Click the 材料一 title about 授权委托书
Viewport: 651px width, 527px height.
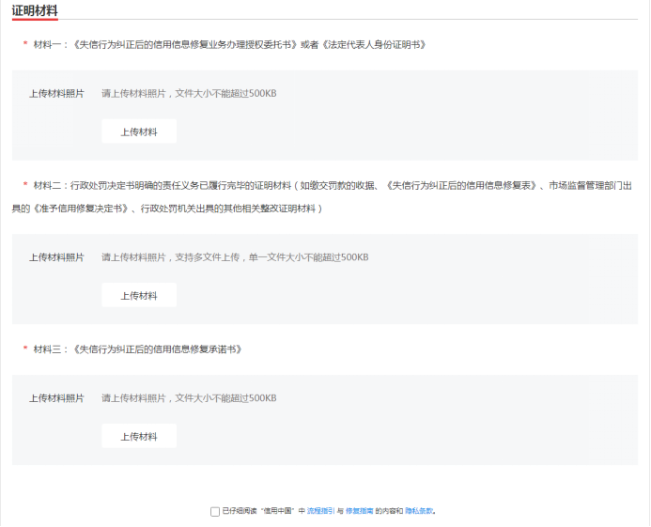coord(230,44)
